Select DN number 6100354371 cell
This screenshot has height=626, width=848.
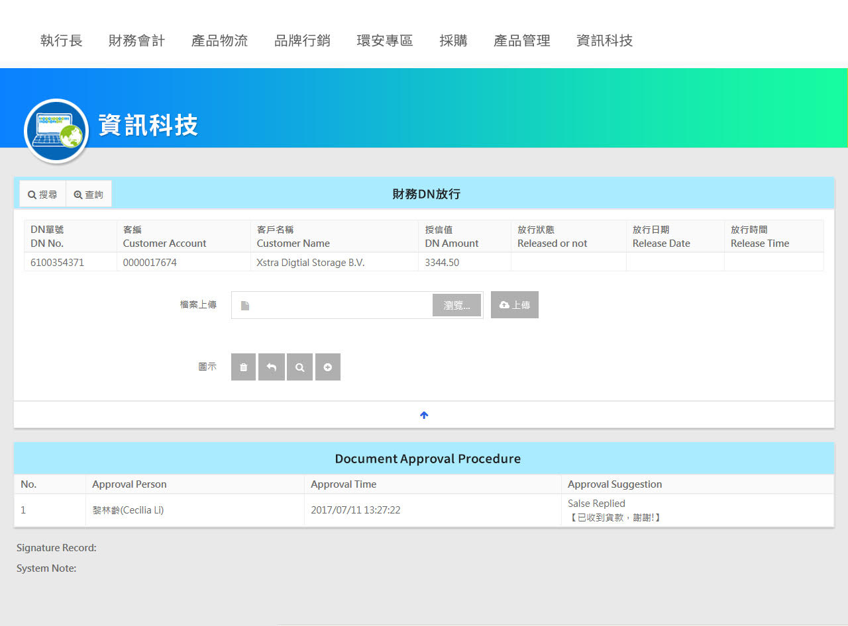click(x=58, y=263)
